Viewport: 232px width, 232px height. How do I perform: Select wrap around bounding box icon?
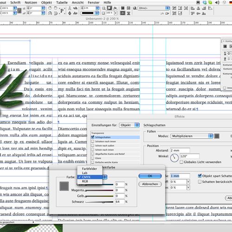click(129, 8)
